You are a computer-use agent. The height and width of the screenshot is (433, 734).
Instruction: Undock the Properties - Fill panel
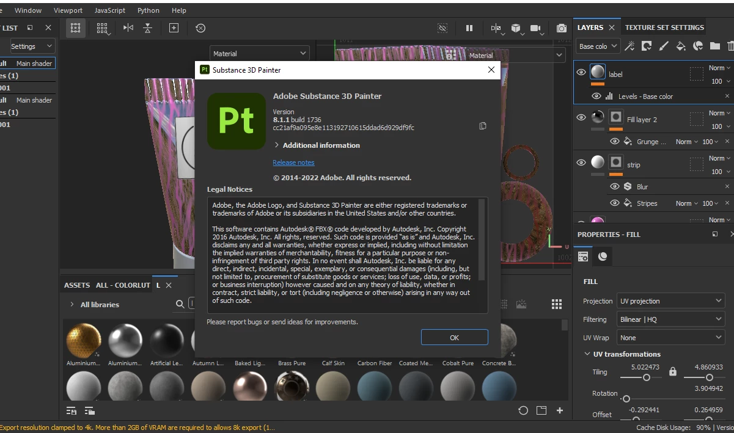[715, 235]
